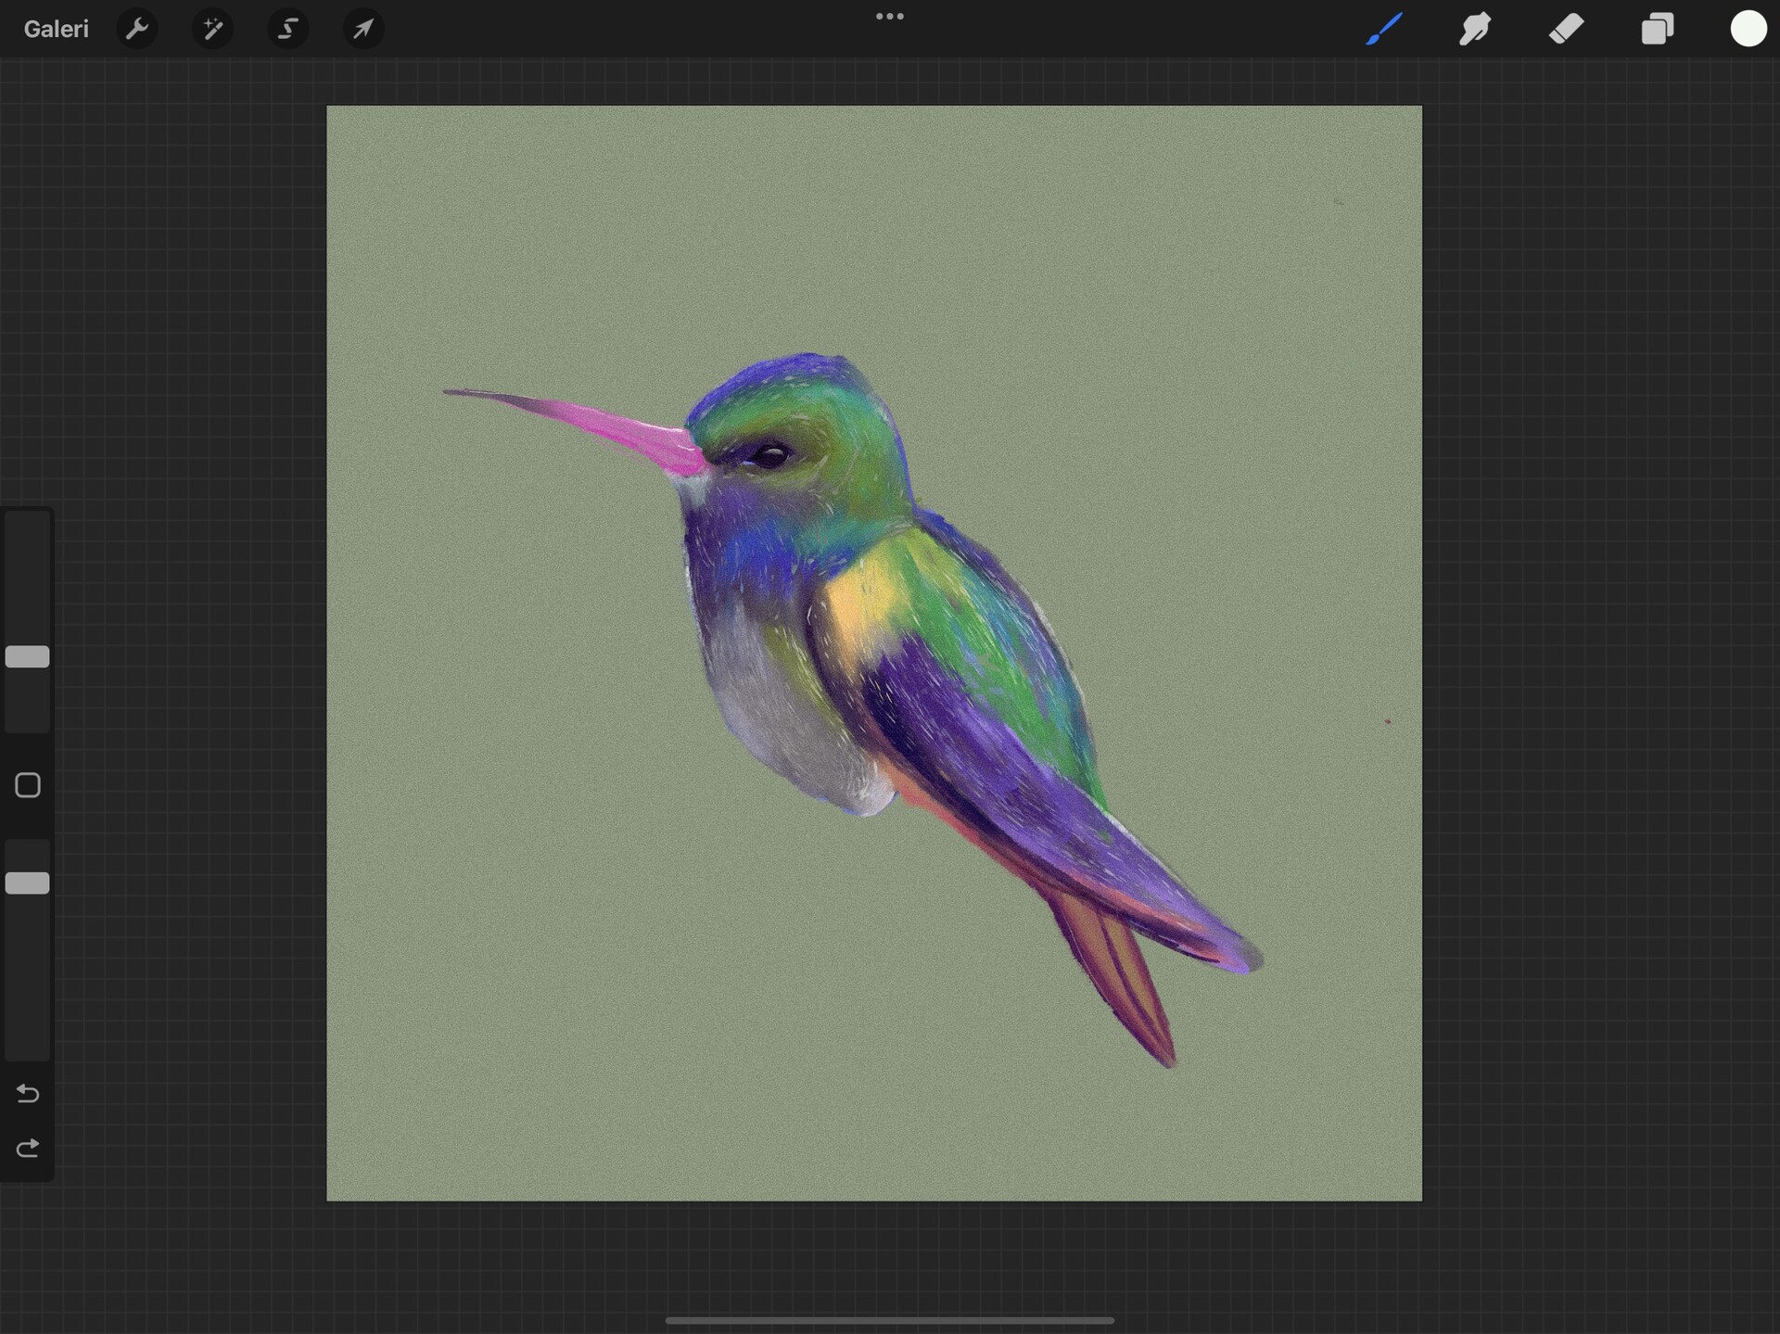This screenshot has width=1780, height=1334.
Task: Select the Selections tool (S icon)
Action: [287, 28]
